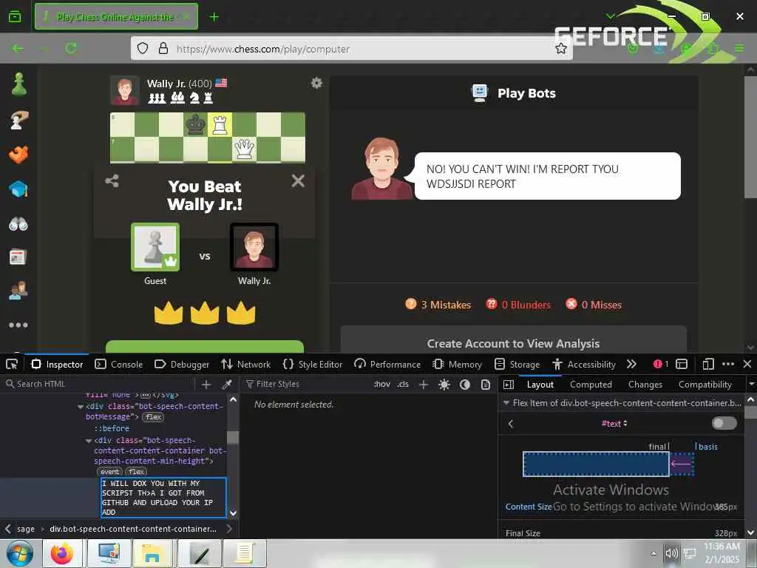Screen dimensions: 757x568
Task: Open the Learn graduation cap icon
Action: pyautogui.click(x=18, y=189)
